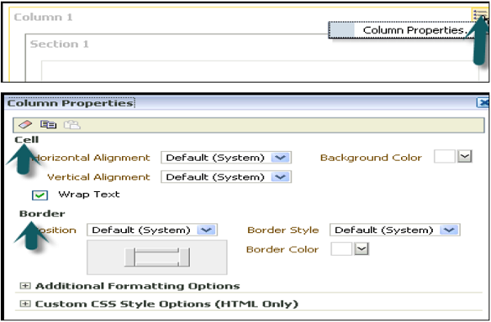Click the Additional Formatting Options label
491x322 pixels.
pyautogui.click(x=137, y=286)
